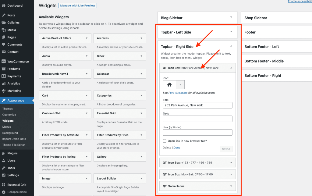Click the Settings sliders icon

click(x=4, y=175)
